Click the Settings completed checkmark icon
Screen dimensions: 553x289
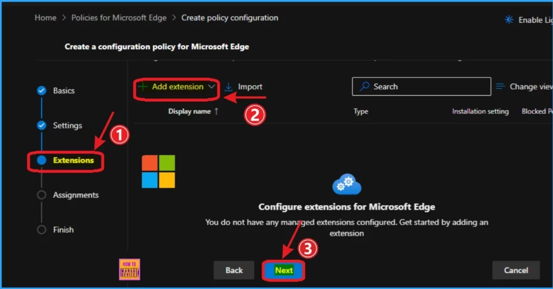pyautogui.click(x=42, y=125)
